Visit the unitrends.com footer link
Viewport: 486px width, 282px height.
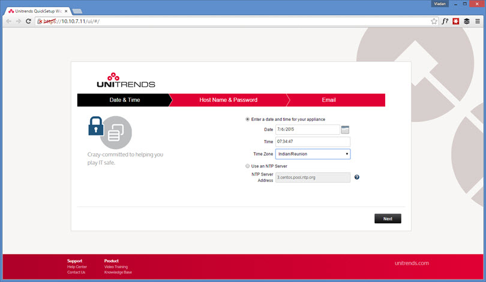coord(412,263)
